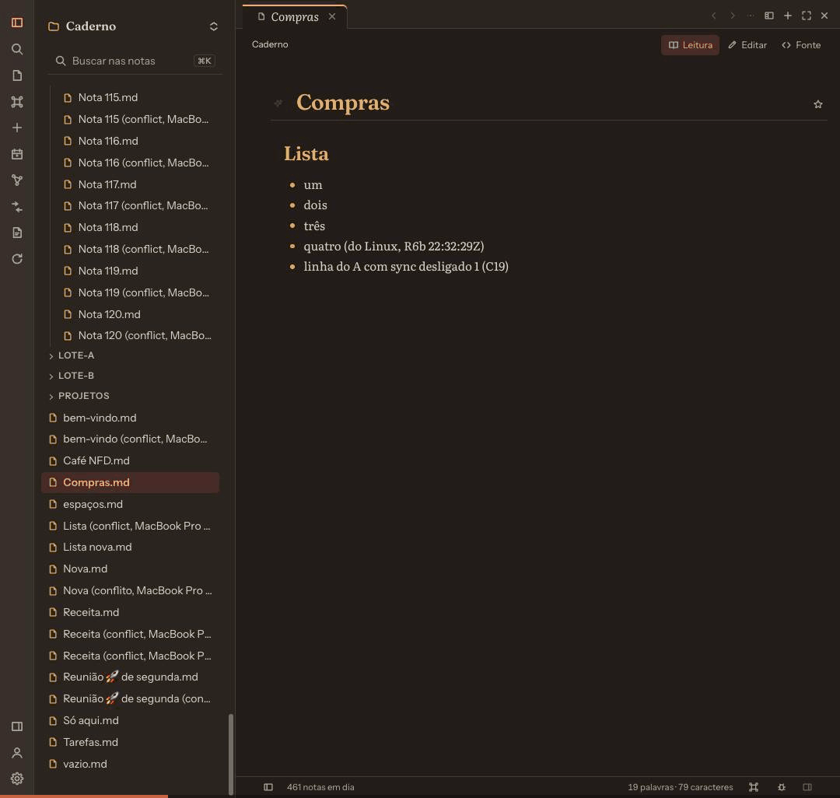
Task: Open Nota 116 (conflict, MacBo... file
Action: click(x=138, y=163)
